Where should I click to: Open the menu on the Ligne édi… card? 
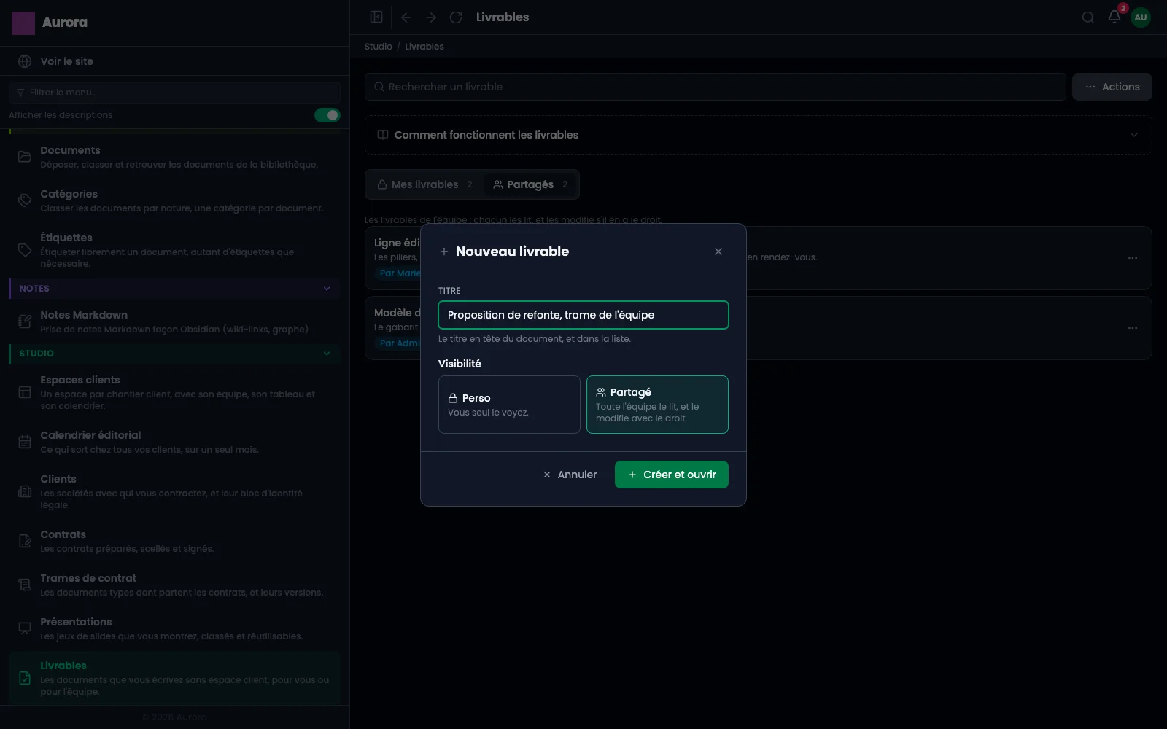(x=1133, y=258)
